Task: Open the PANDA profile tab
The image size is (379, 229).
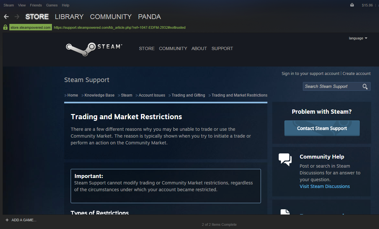Action: coord(149,17)
